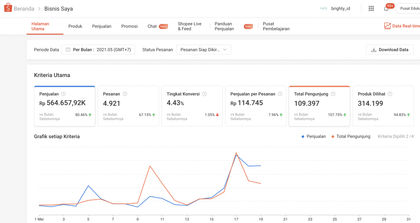Click the 314.199 products viewed value
Viewport: 420px width, 223px height.
point(370,103)
